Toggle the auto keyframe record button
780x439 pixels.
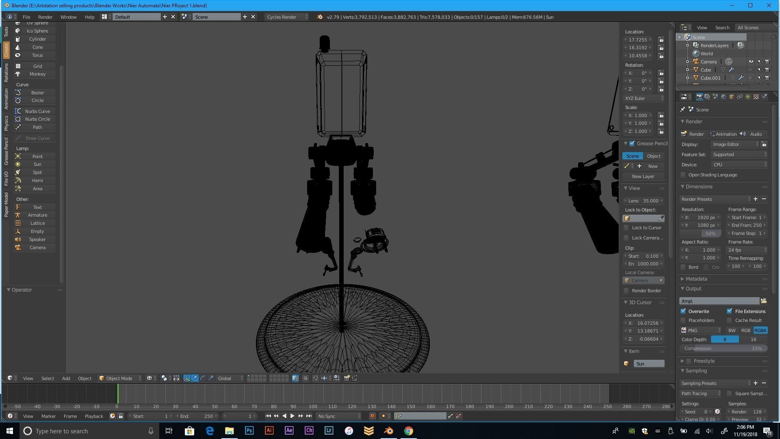[372, 416]
